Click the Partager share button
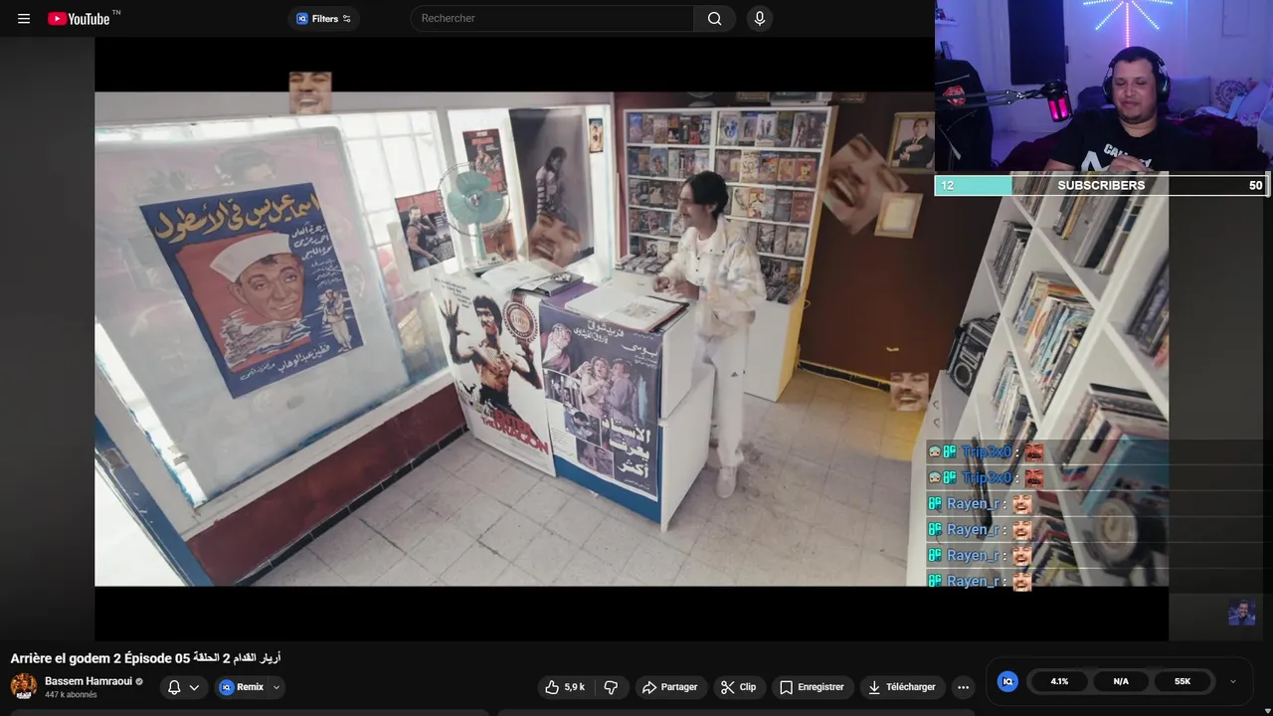Viewport: 1273px width, 716px height. [669, 687]
